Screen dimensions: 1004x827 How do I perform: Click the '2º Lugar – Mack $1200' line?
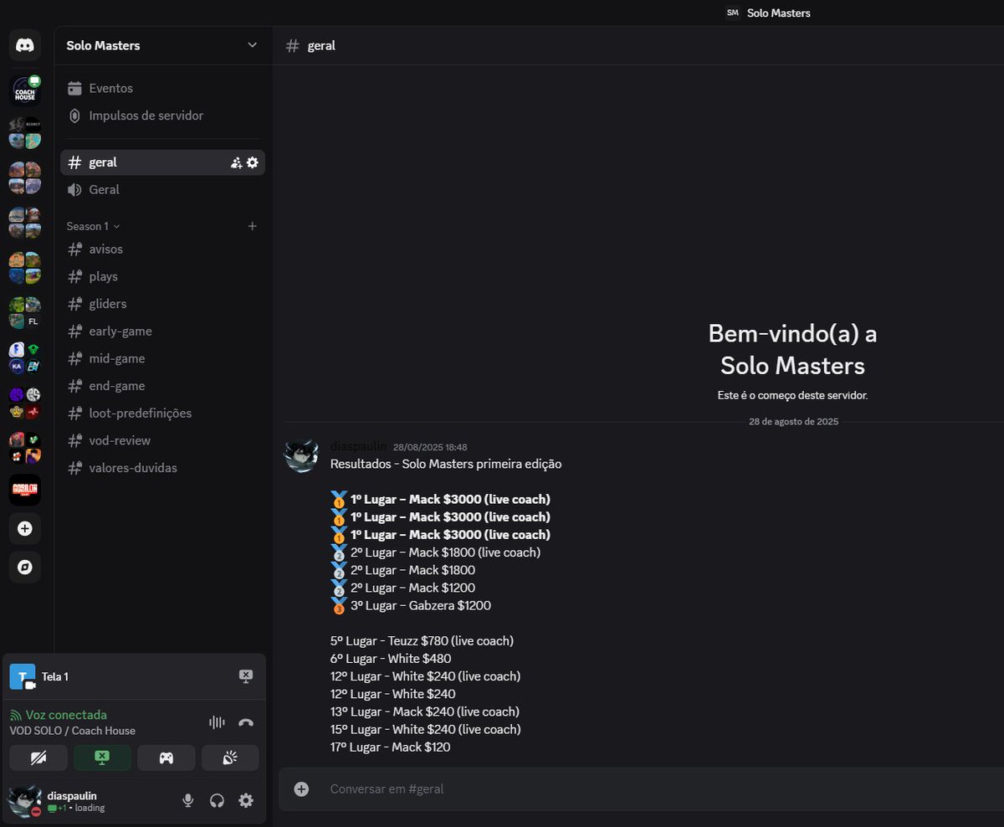coord(413,588)
